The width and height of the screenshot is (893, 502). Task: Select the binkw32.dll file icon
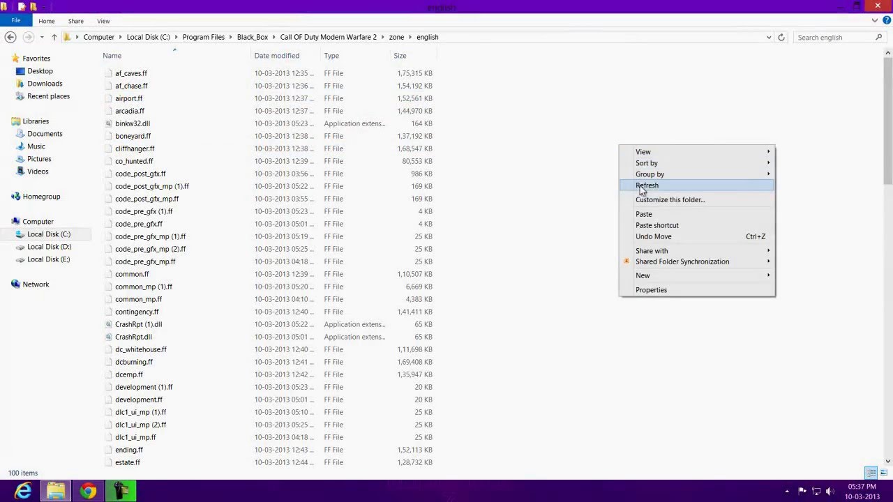(x=108, y=123)
